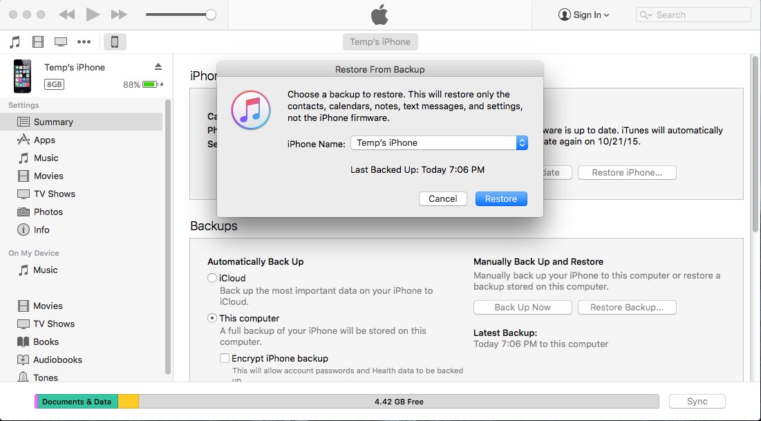761x421 pixels.
Task: Start playback with the play button
Action: click(x=93, y=15)
